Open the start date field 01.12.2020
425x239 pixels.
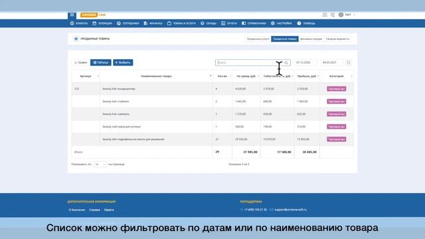pyautogui.click(x=305, y=62)
